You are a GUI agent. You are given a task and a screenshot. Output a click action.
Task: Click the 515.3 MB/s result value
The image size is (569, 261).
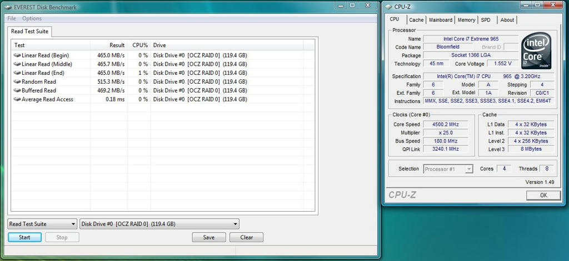click(x=111, y=82)
